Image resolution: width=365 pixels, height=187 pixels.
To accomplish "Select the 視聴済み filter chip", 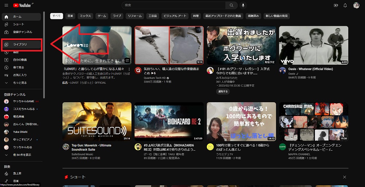I will point(253,16).
